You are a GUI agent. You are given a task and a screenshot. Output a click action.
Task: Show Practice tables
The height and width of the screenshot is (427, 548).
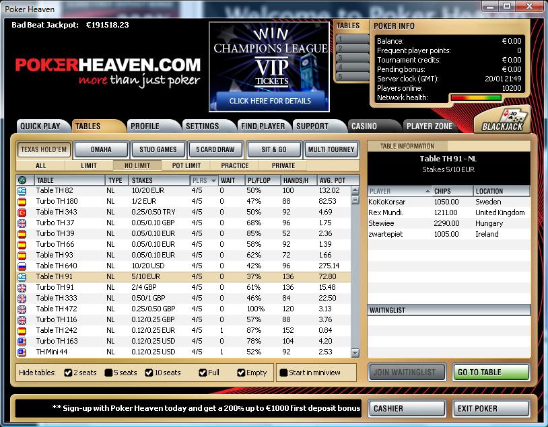235,165
